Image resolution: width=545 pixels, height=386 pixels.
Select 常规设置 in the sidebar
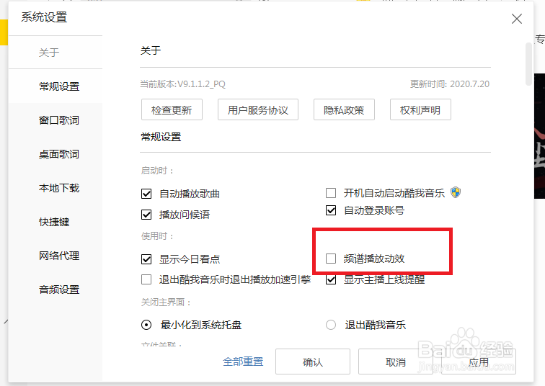(59, 86)
